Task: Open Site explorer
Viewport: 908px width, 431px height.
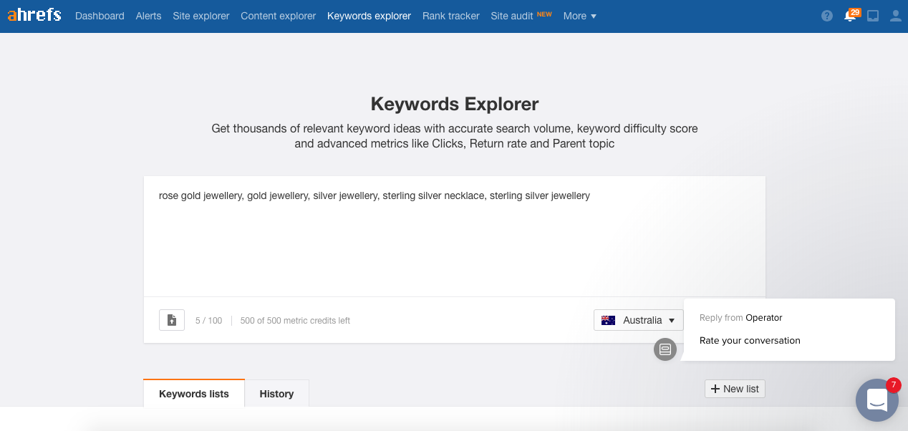Action: click(201, 16)
